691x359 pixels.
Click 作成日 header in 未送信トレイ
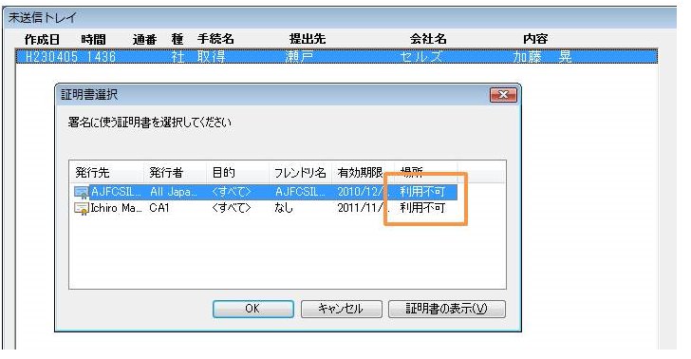pyautogui.click(x=43, y=39)
